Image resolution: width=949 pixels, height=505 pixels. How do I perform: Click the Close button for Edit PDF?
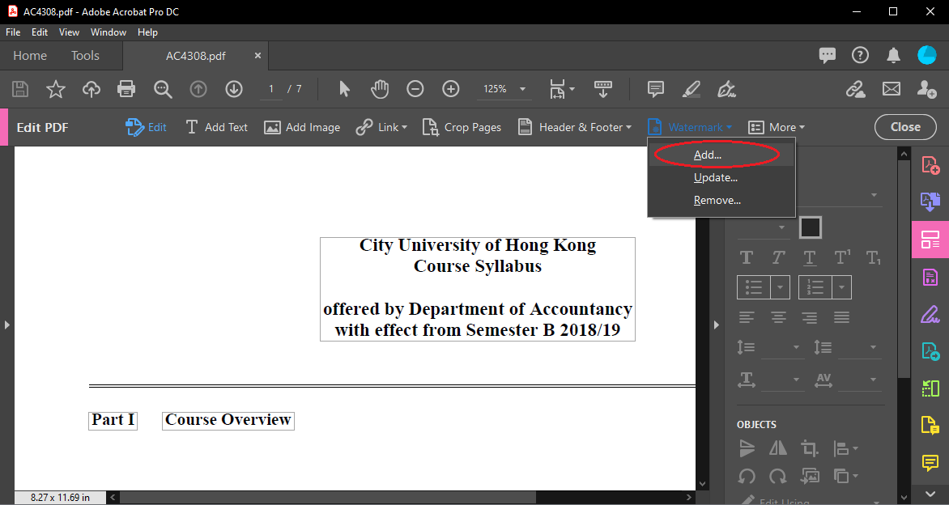pyautogui.click(x=904, y=127)
